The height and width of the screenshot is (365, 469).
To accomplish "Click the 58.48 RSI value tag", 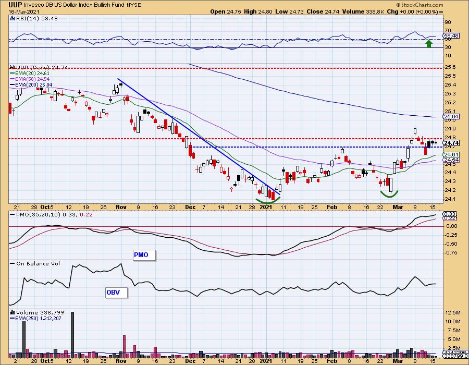I will click(452, 36).
